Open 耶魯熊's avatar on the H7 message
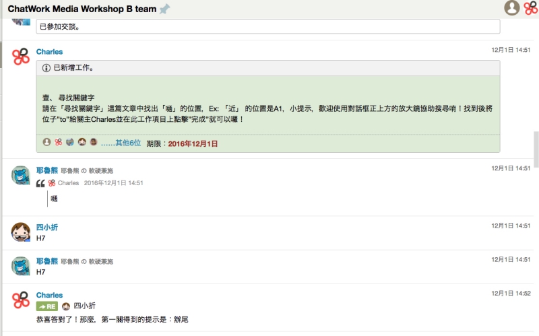The width and height of the screenshot is (539, 336). [x=21, y=266]
